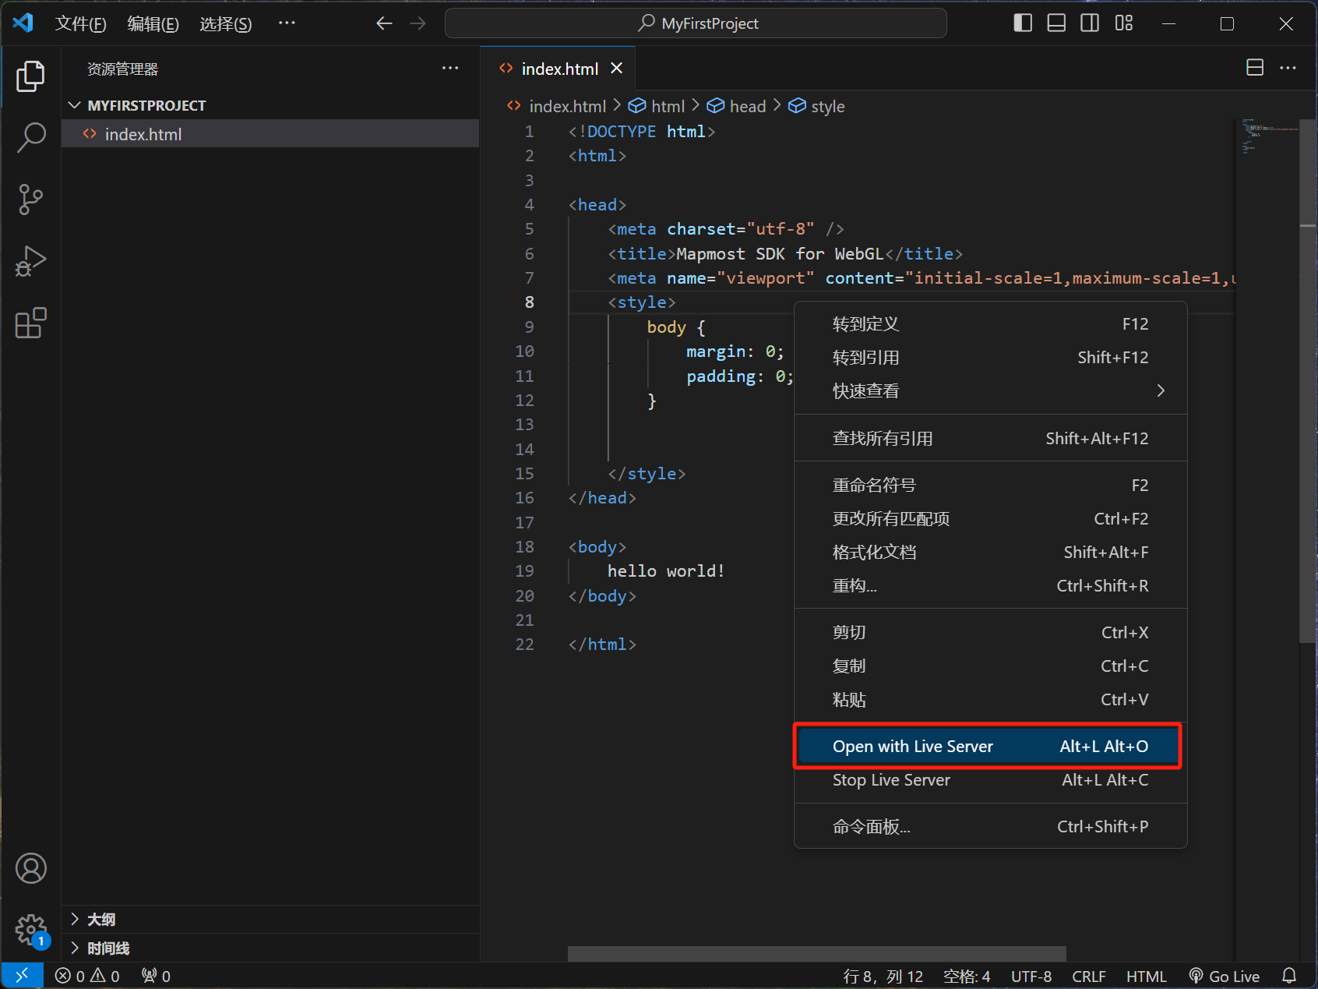Screen dimensions: 1318x989
Task: Open the Accounts menu icon
Action: [31, 868]
